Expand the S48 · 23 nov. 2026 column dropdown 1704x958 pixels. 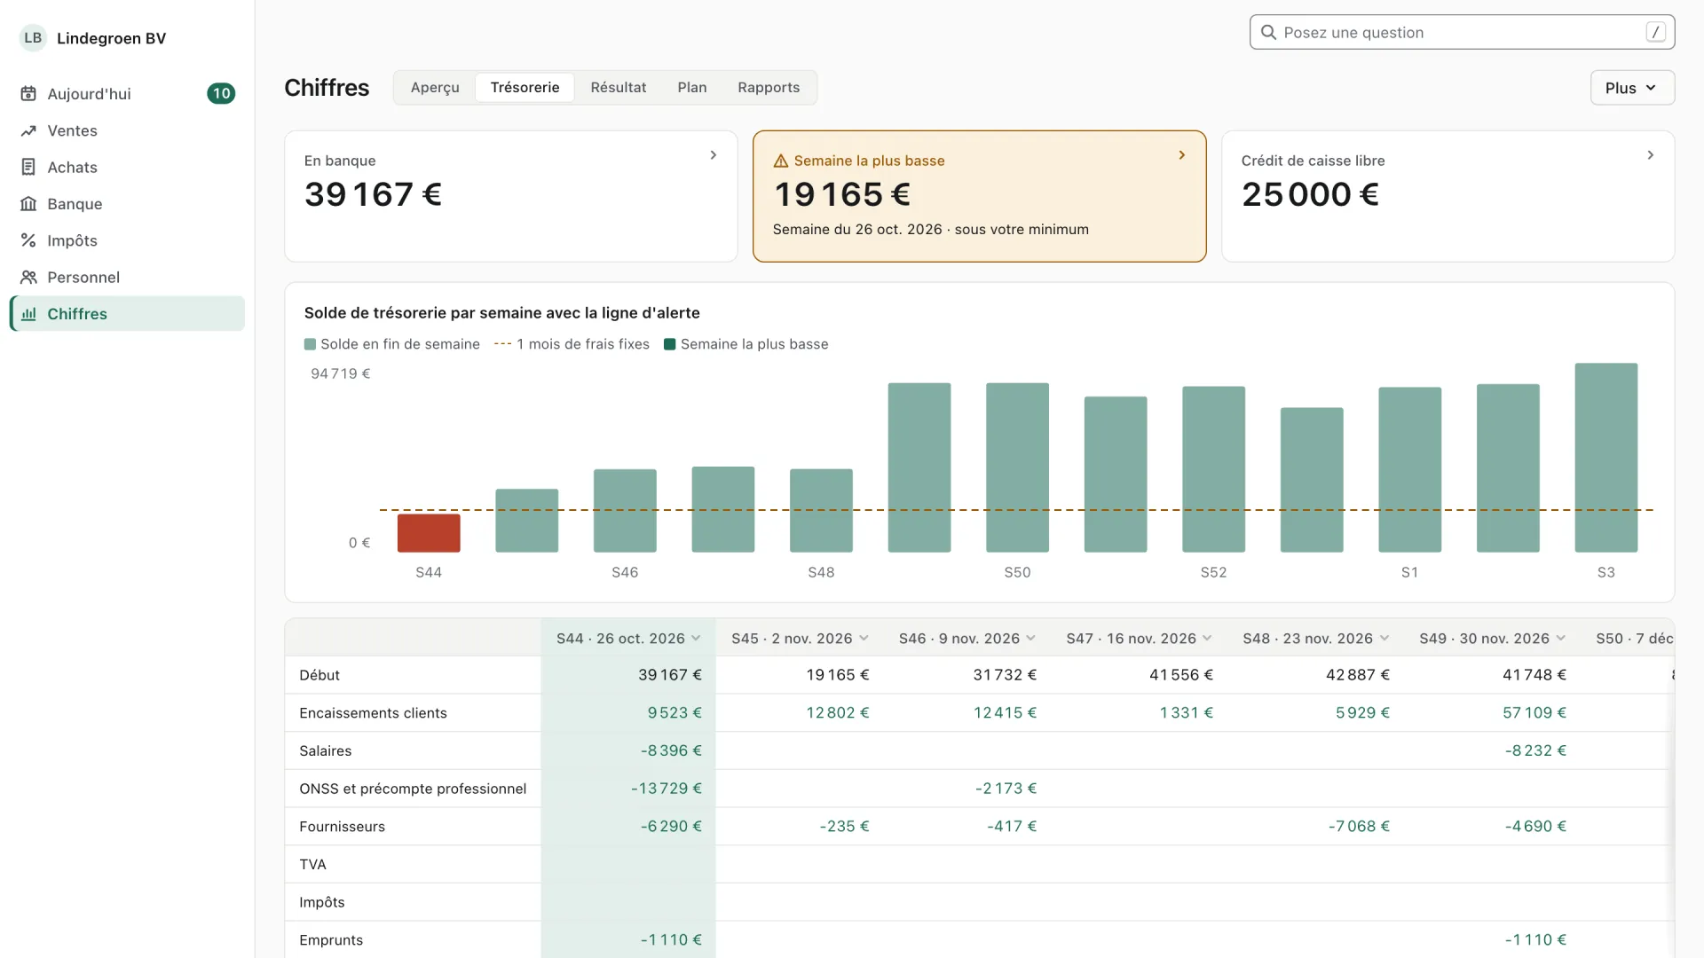click(1384, 639)
